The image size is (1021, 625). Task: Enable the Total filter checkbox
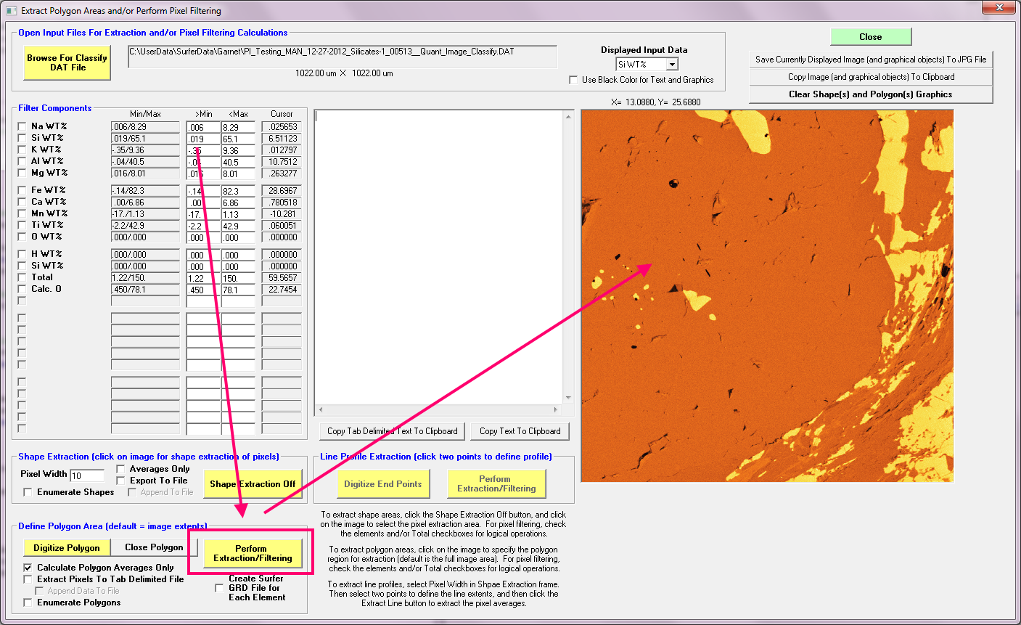point(22,277)
